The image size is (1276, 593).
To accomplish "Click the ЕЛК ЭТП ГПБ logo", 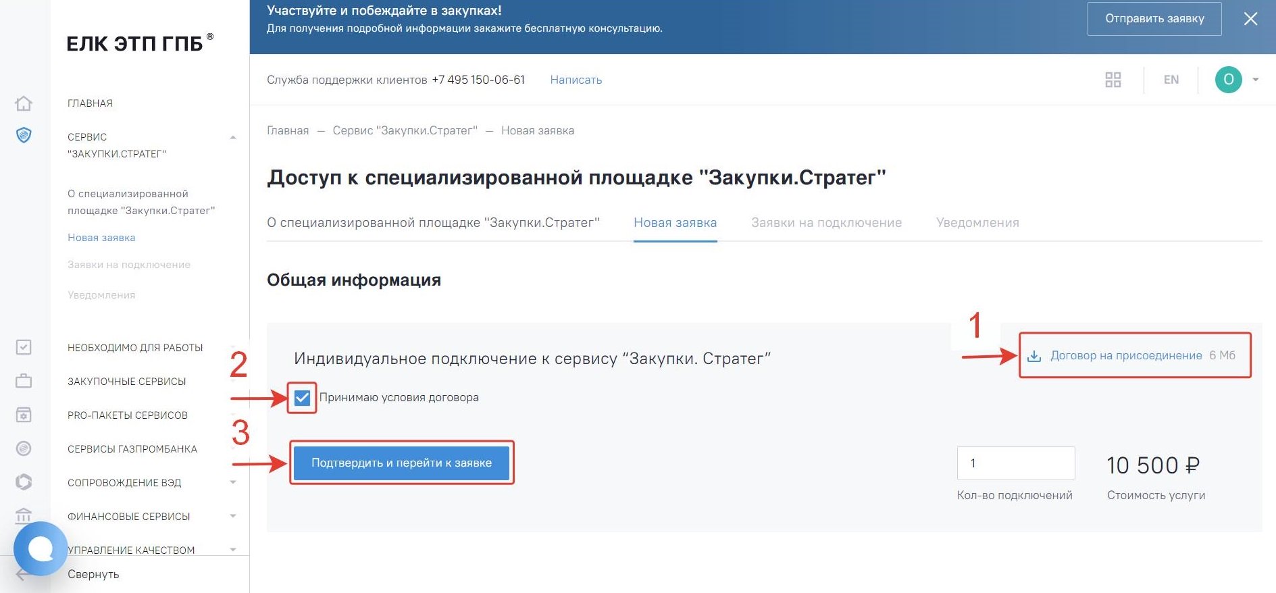I will [x=140, y=43].
